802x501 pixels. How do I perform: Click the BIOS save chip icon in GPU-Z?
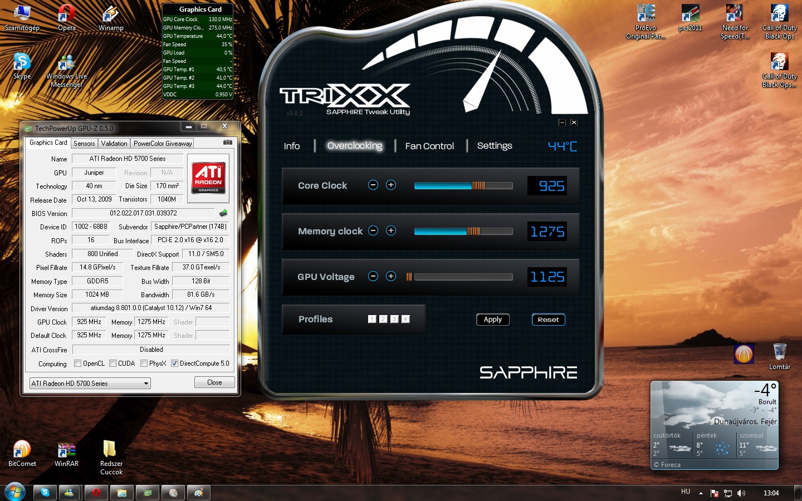(x=223, y=213)
